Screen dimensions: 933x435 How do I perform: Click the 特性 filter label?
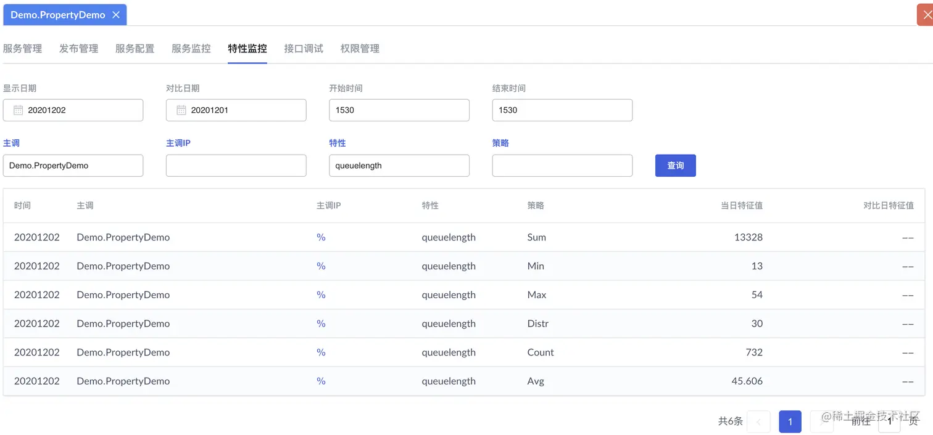pyautogui.click(x=338, y=143)
